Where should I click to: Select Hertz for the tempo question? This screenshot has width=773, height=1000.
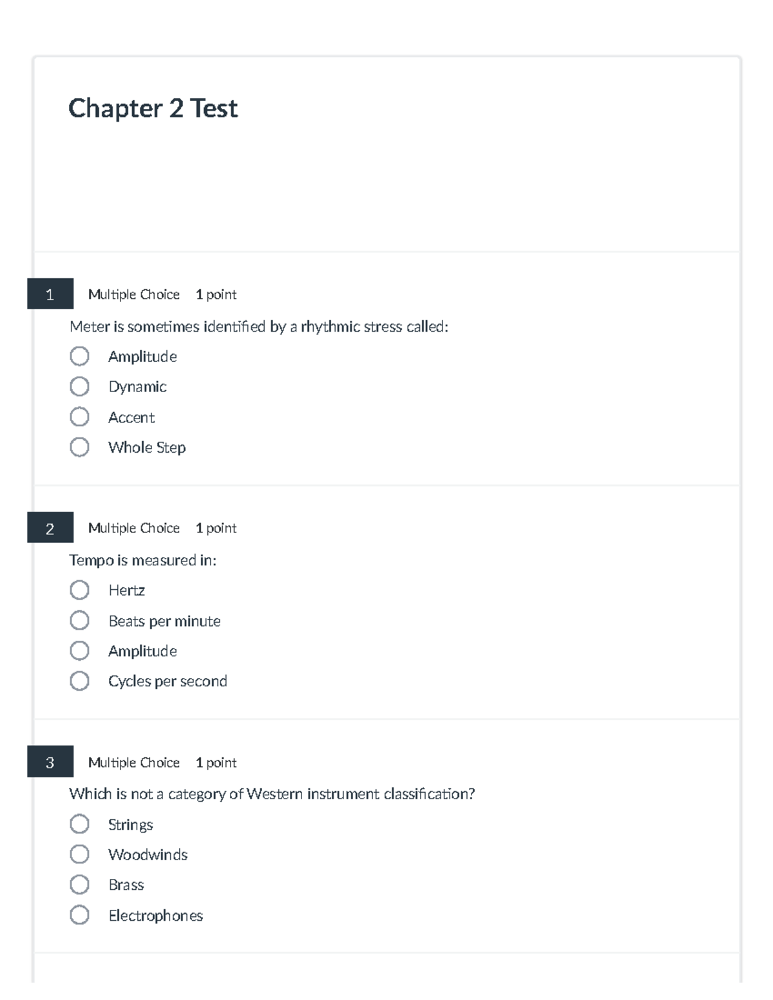coord(79,590)
